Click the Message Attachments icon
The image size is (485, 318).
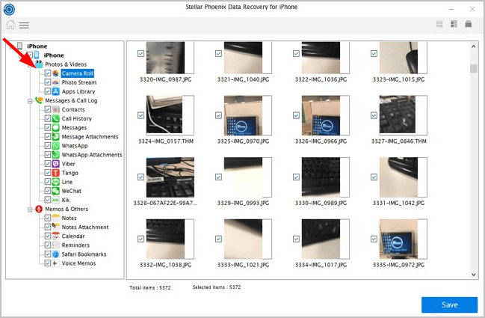pyautogui.click(x=56, y=136)
